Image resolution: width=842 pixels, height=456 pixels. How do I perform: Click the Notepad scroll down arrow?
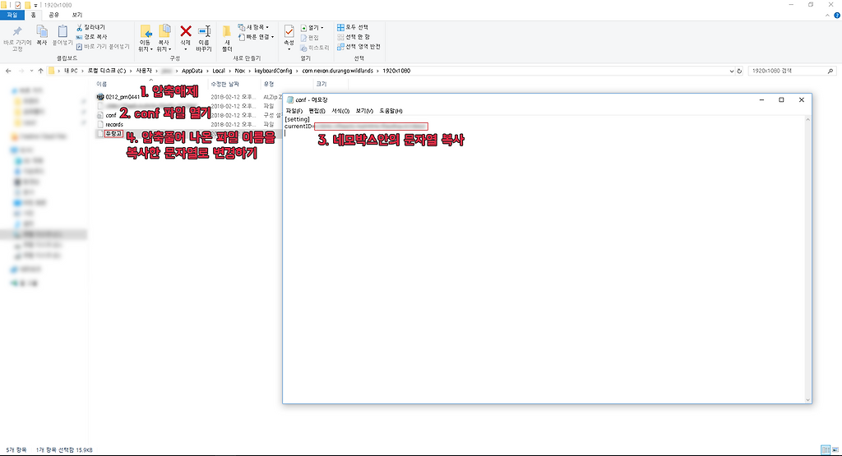pyautogui.click(x=807, y=399)
